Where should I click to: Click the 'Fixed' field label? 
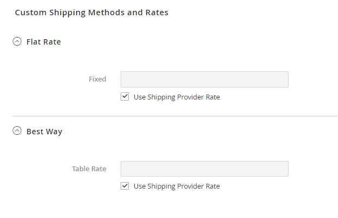pos(97,79)
